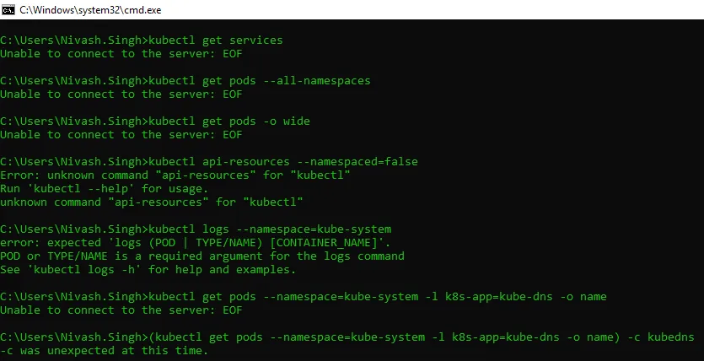Click the 'kubectl get pods -o wide' line
This screenshot has height=361, width=704.
pyautogui.click(x=155, y=121)
